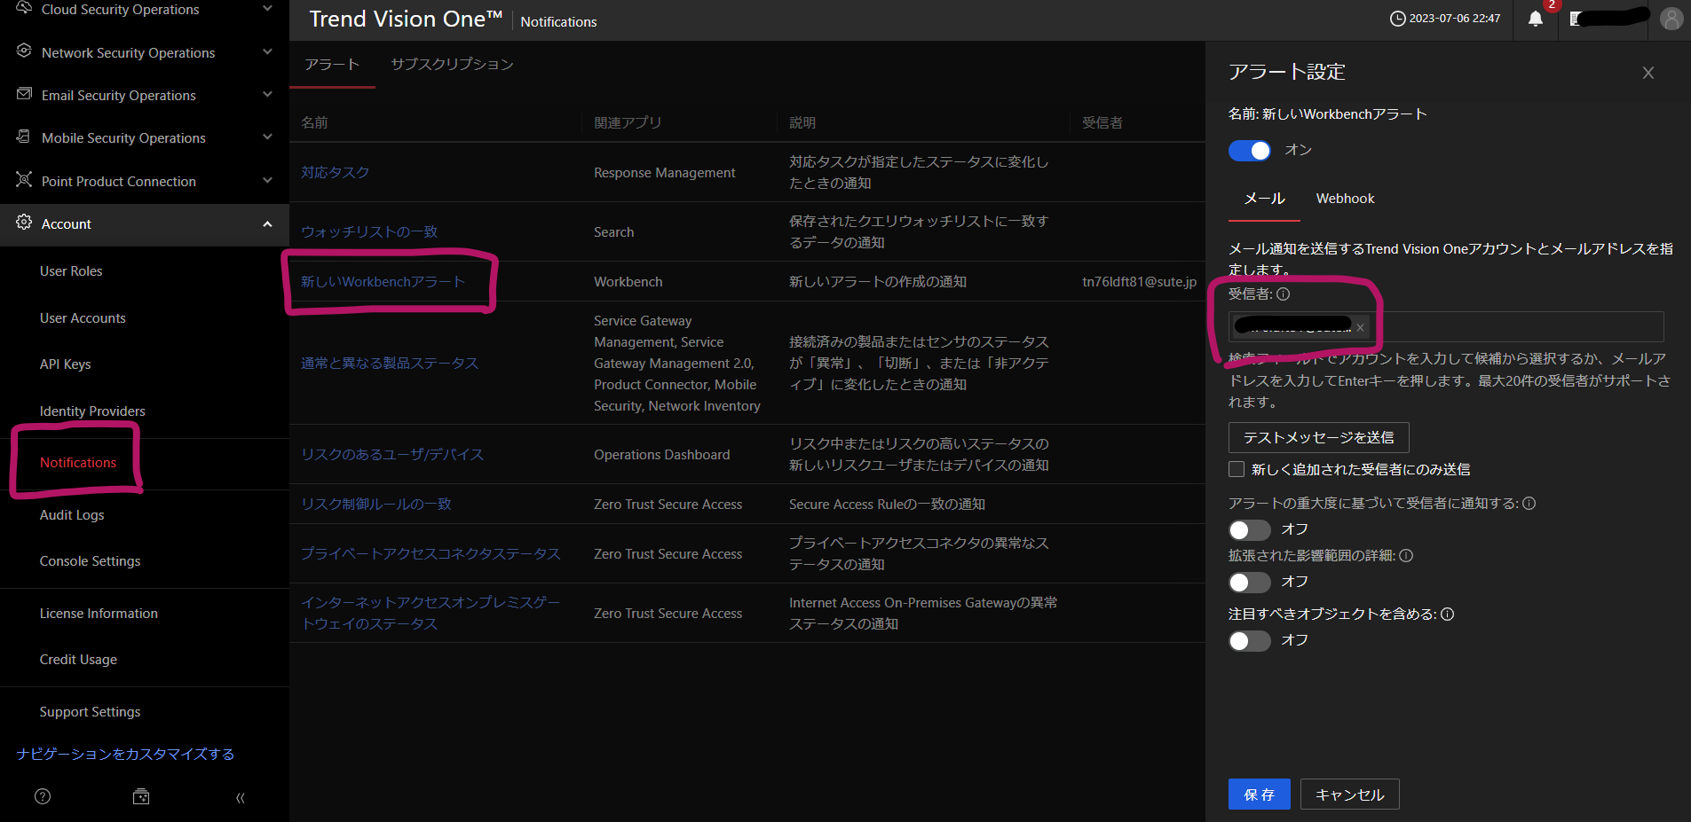The height and width of the screenshot is (822, 1691).
Task: Click info icon beside 注目すべきオブジェクトを含める
Action: [1447, 614]
